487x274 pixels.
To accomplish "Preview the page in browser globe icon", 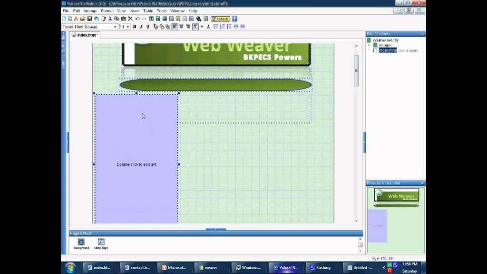I will pos(199,19).
